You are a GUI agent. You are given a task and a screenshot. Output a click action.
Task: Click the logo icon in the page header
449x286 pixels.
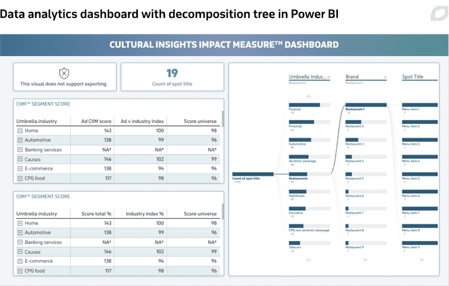coord(436,13)
